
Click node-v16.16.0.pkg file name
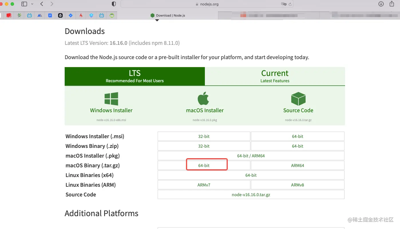(205, 120)
